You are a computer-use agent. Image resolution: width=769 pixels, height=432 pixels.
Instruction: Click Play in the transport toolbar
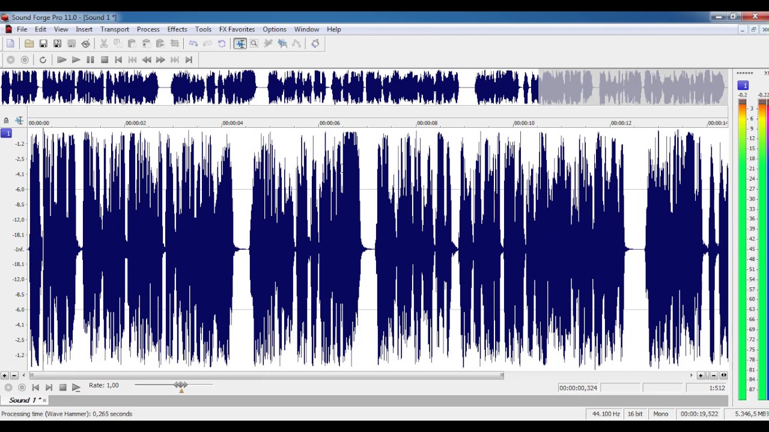pos(76,60)
